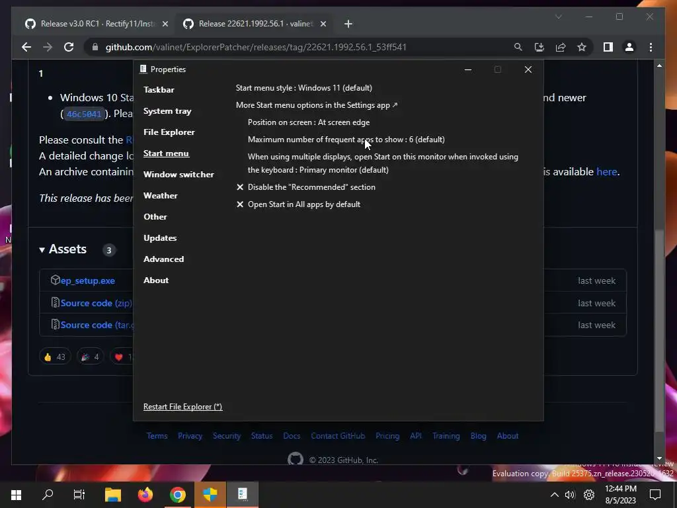React with heart emoji
The image size is (677, 508).
click(122, 357)
